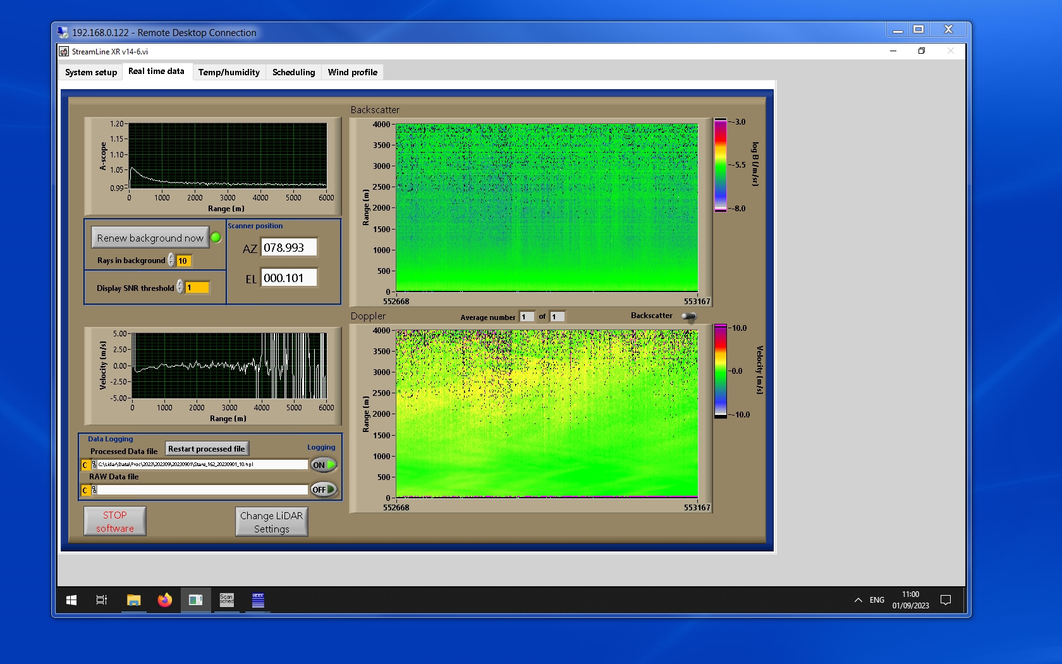Adjust the Display SNR threshold stepper
This screenshot has height=664, width=1062.
(180, 287)
